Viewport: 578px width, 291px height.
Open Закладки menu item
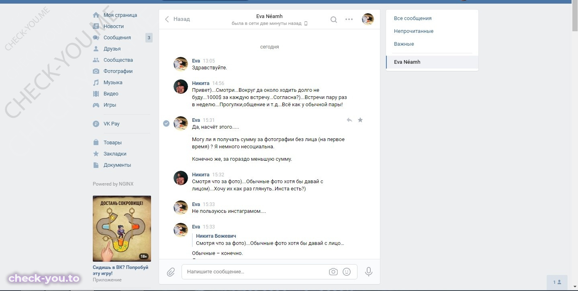(115, 154)
